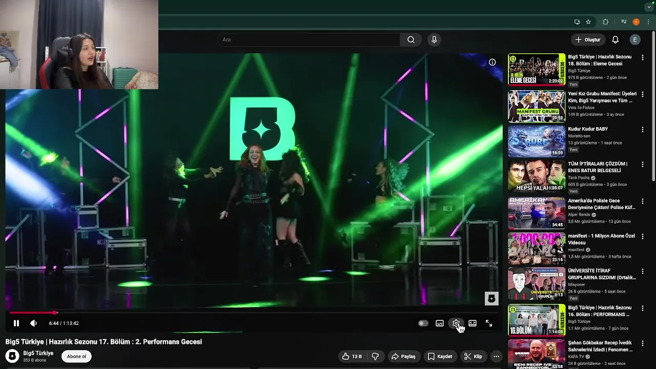The height and width of the screenshot is (369, 656).
Task: Click the install app icon in address bar
Action: (x=577, y=22)
